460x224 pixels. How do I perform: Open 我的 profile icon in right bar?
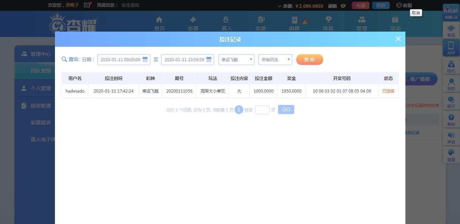coord(451,84)
